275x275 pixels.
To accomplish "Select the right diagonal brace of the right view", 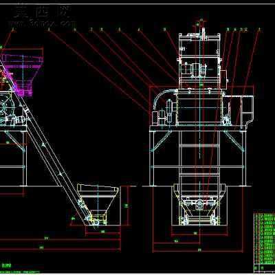I will 233,141.
